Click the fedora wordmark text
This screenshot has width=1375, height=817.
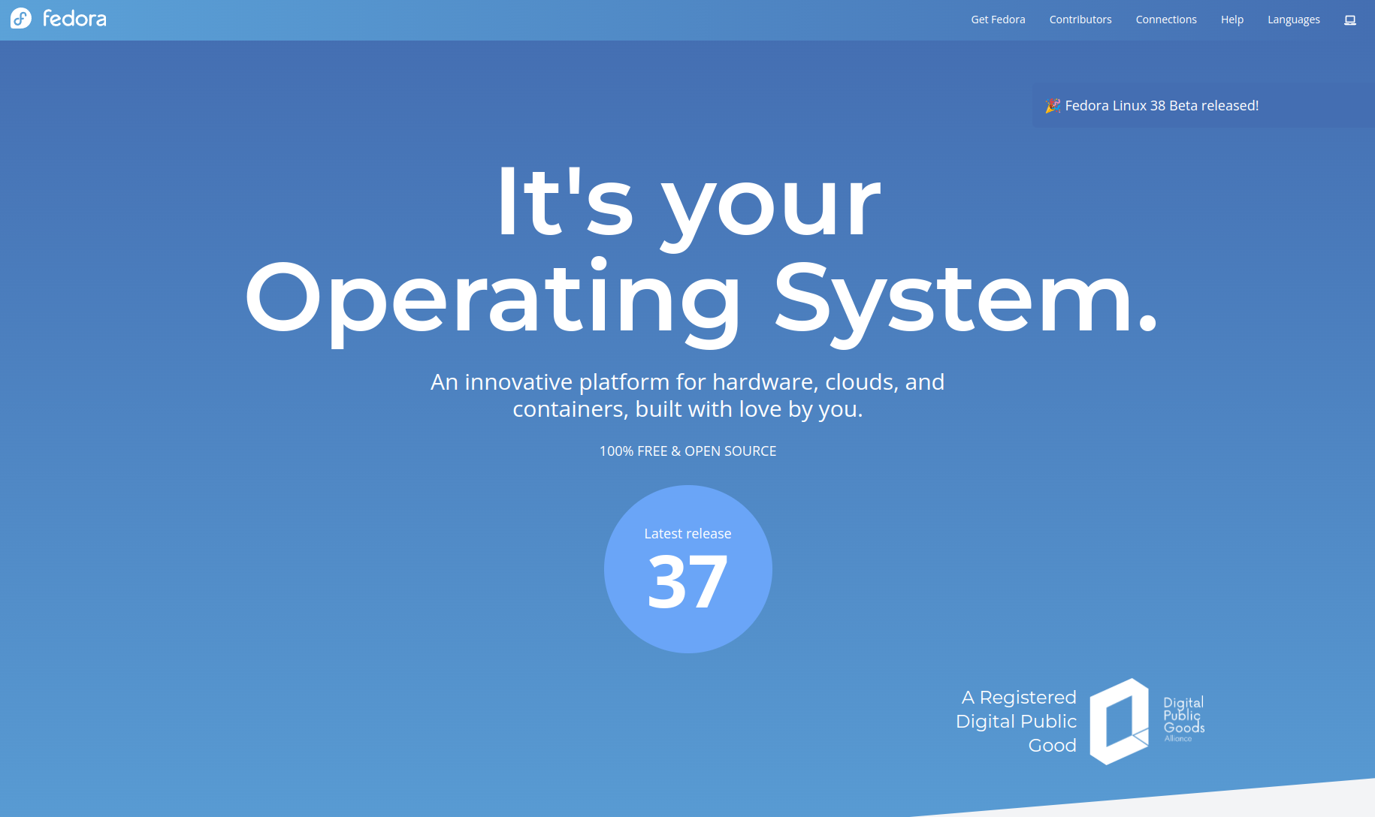pos(74,19)
